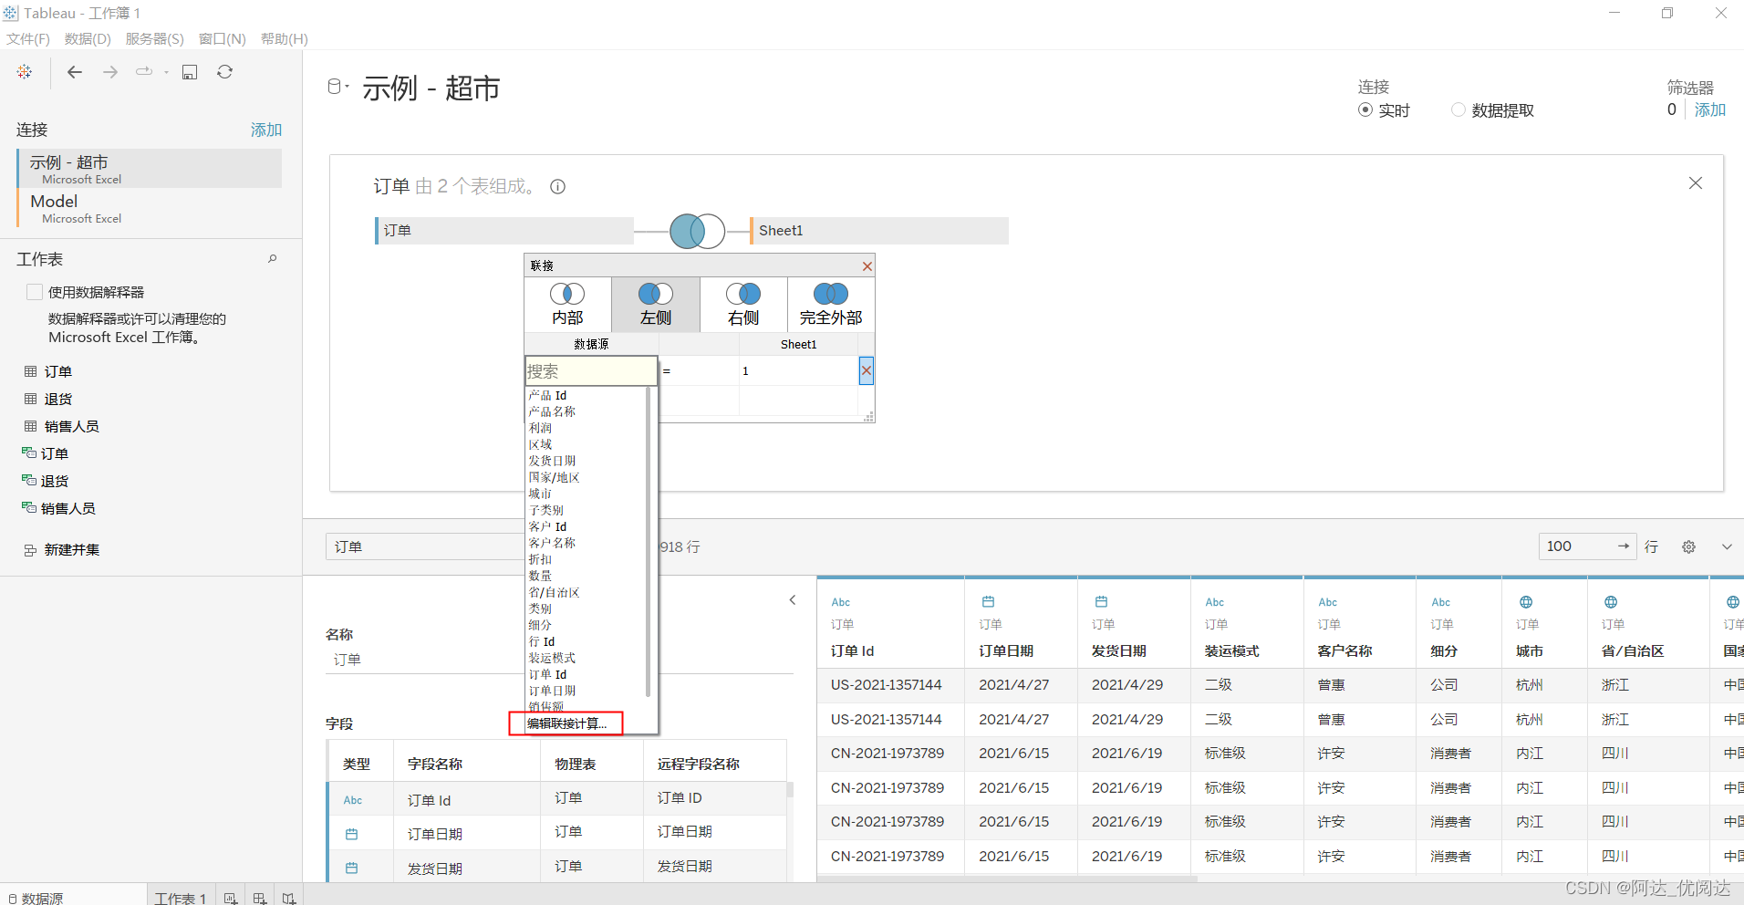Select the 数据提取 extract radio
The height and width of the screenshot is (905, 1744).
[1459, 109]
